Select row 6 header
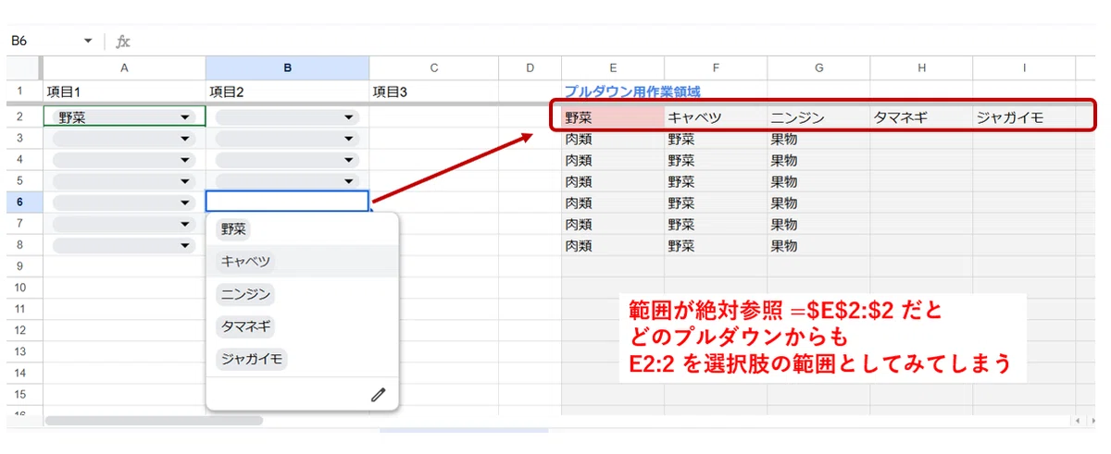1111x454 pixels. (19, 202)
